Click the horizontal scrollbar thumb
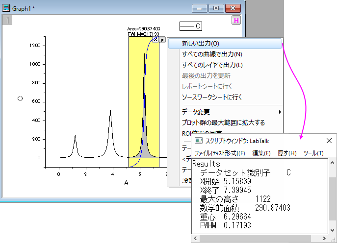This screenshot has height=243, width=337. click(x=255, y=238)
